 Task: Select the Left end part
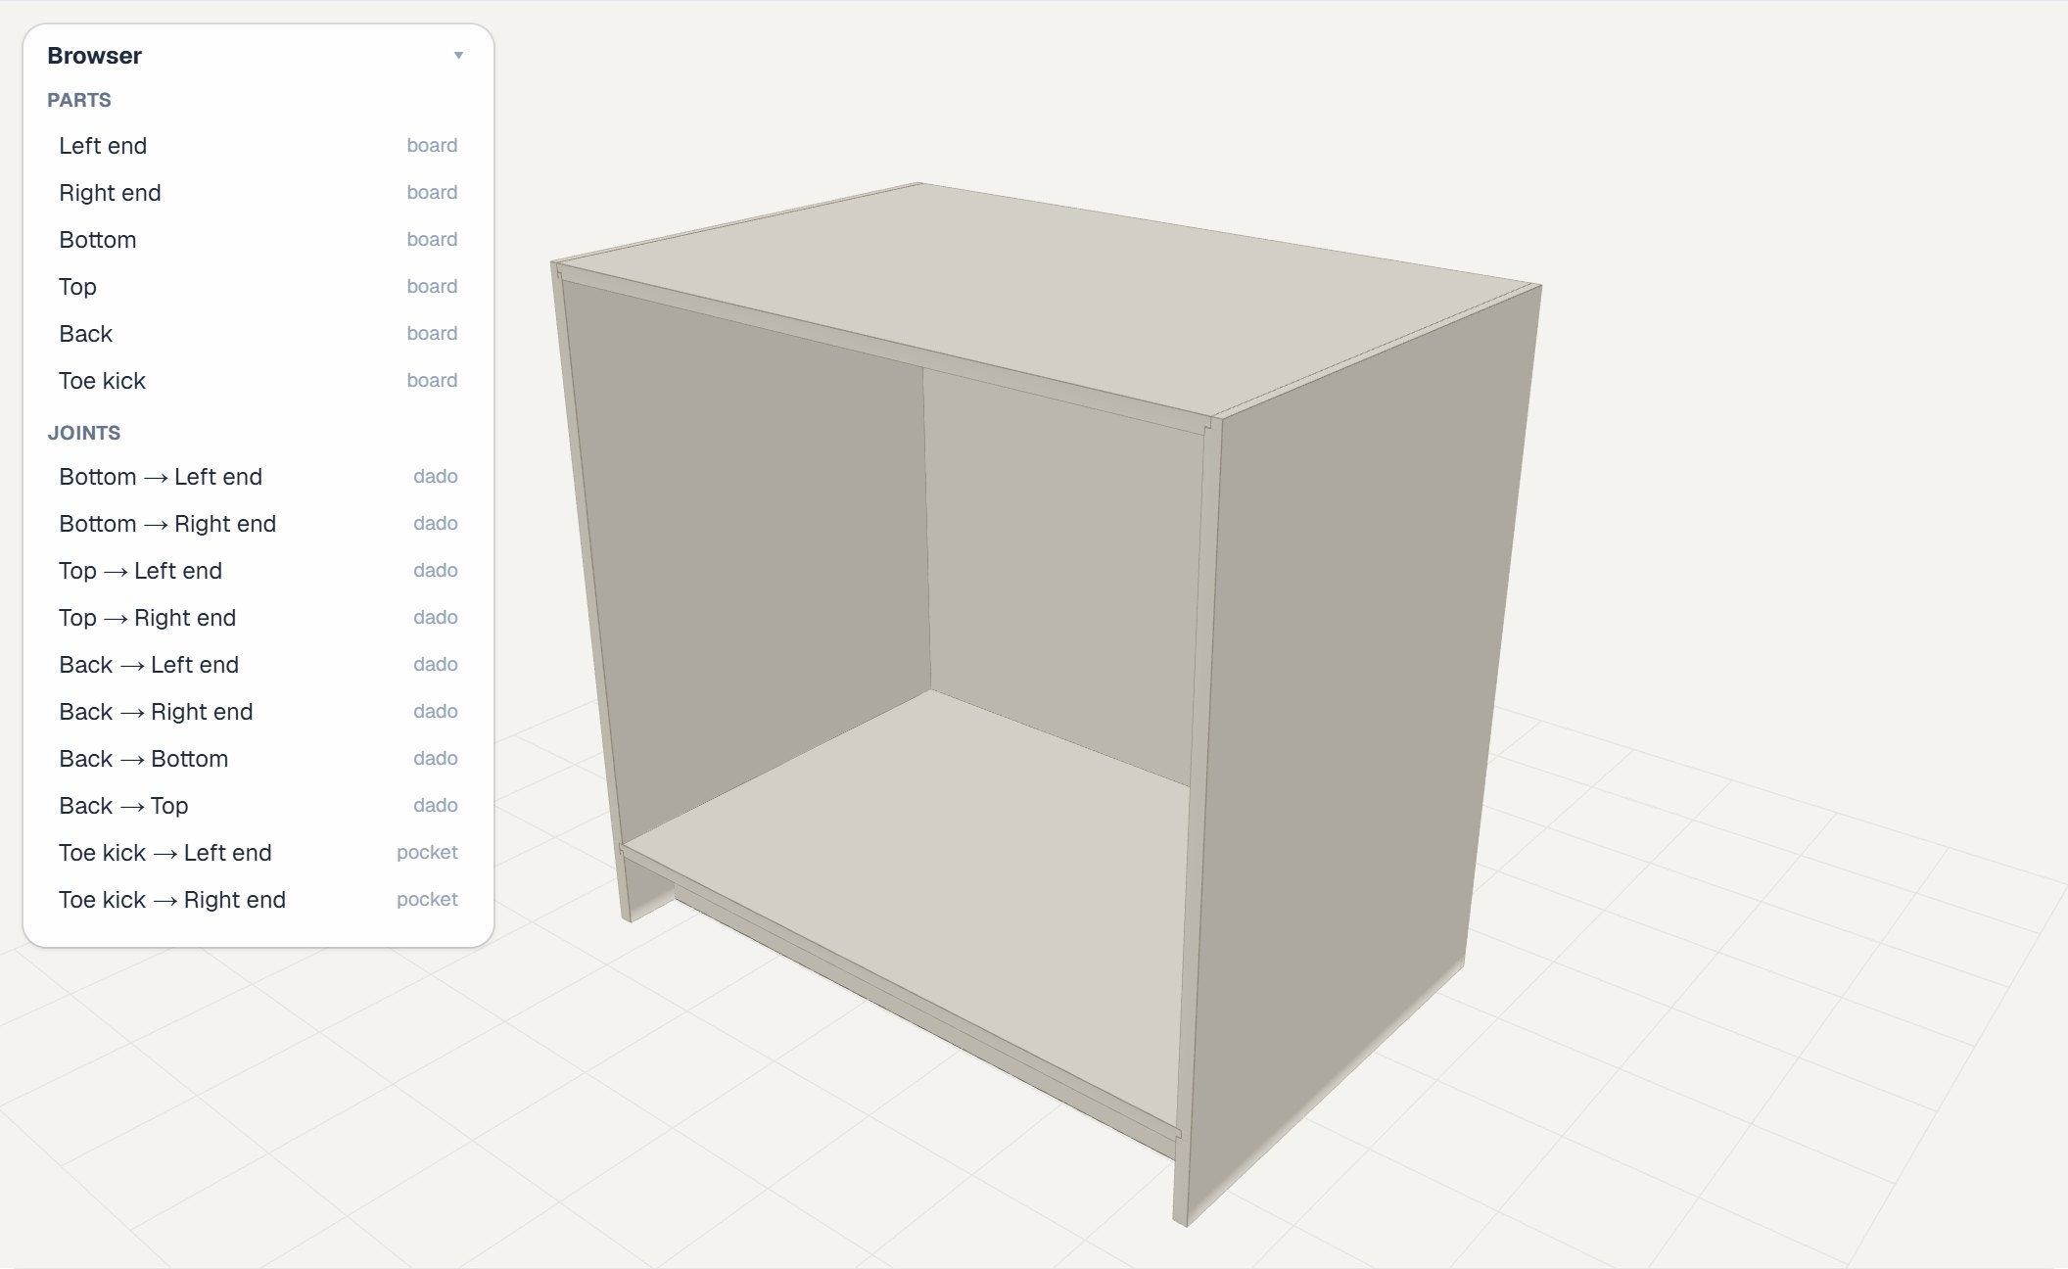pyautogui.click(x=258, y=146)
